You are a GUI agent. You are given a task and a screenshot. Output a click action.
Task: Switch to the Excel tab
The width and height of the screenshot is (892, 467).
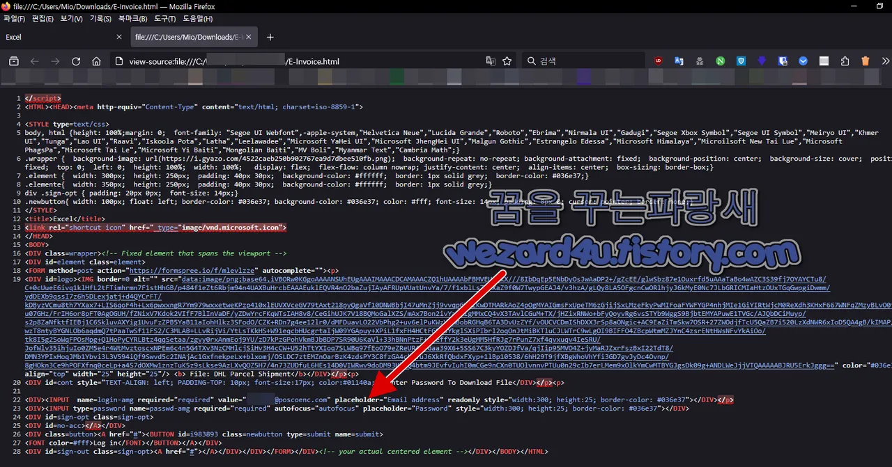[x=65, y=37]
